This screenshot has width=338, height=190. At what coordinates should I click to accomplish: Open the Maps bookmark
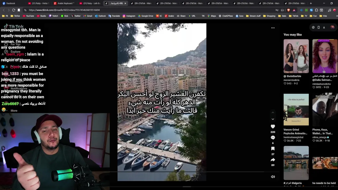212,16
